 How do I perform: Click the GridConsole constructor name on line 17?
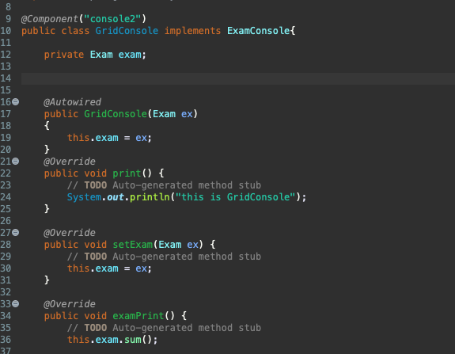116,114
